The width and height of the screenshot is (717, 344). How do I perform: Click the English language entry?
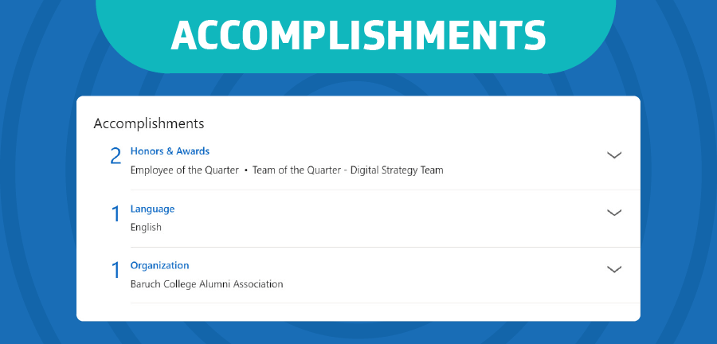146,227
